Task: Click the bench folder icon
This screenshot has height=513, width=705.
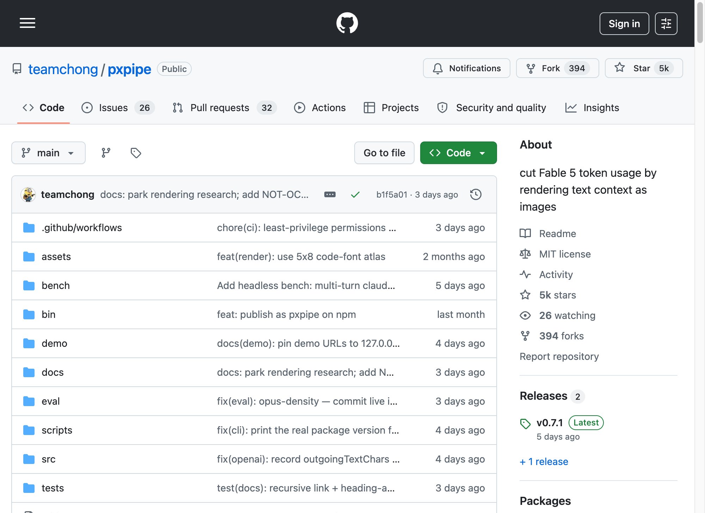Action: (29, 285)
